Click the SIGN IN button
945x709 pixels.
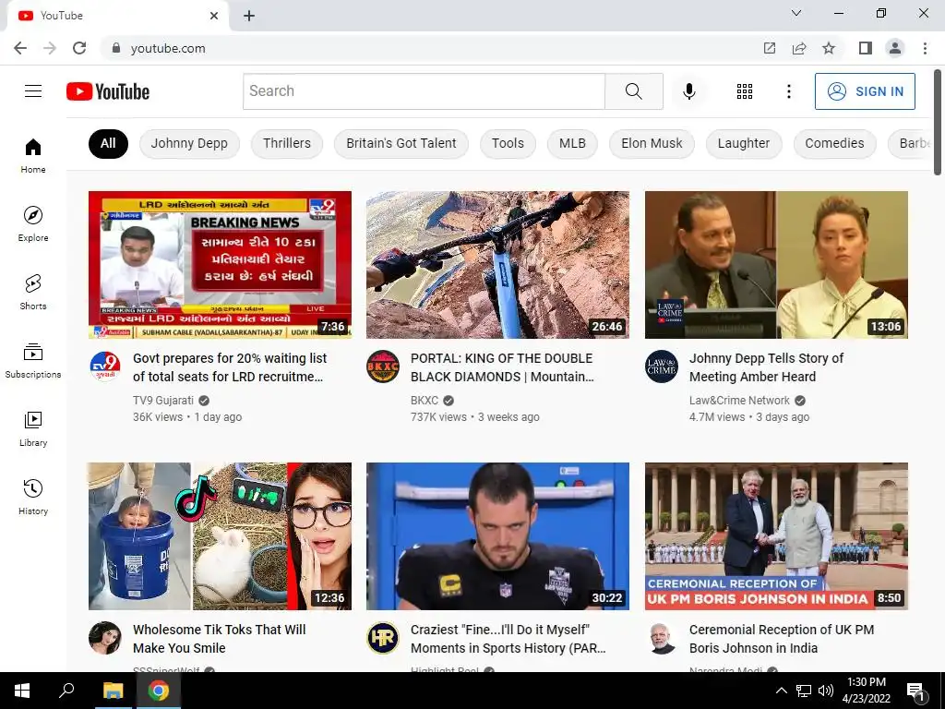click(x=865, y=91)
